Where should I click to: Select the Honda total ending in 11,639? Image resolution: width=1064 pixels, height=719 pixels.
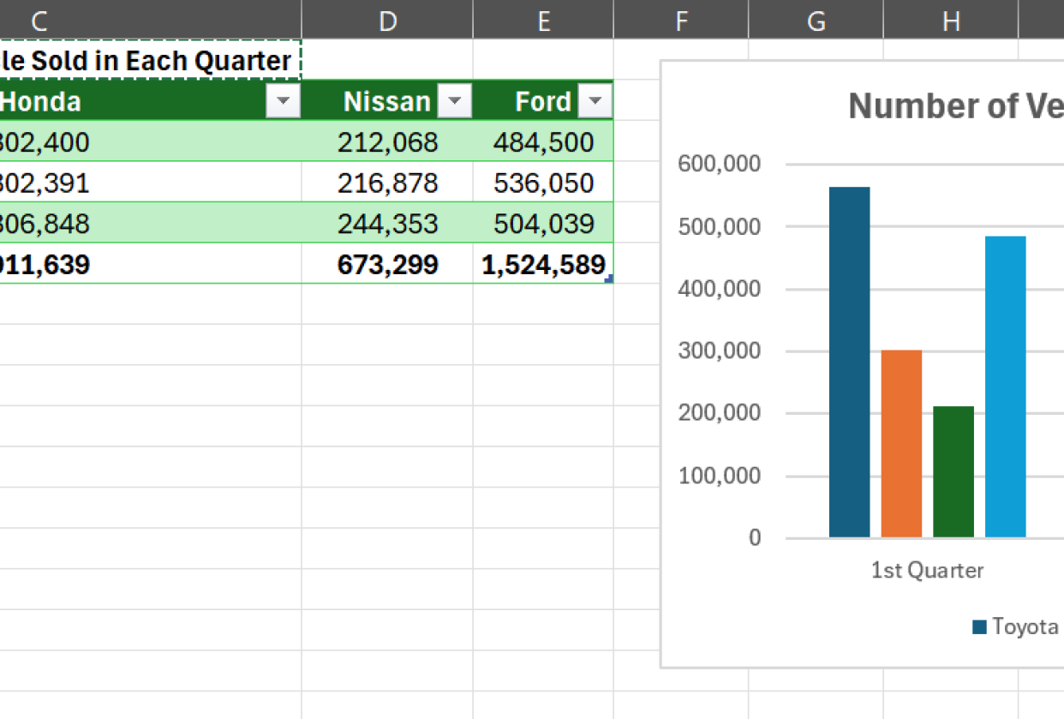click(x=150, y=265)
